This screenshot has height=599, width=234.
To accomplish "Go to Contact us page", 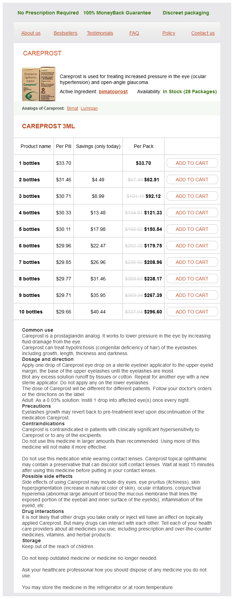I will (203, 33).
